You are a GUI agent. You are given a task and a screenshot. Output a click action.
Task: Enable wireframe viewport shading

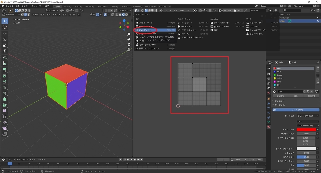click(117, 15)
